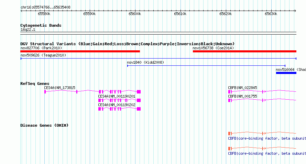Click the red nsv827706 loss bar
Viewport: 306px width, 164px height.
pyautogui.click(x=80, y=51)
